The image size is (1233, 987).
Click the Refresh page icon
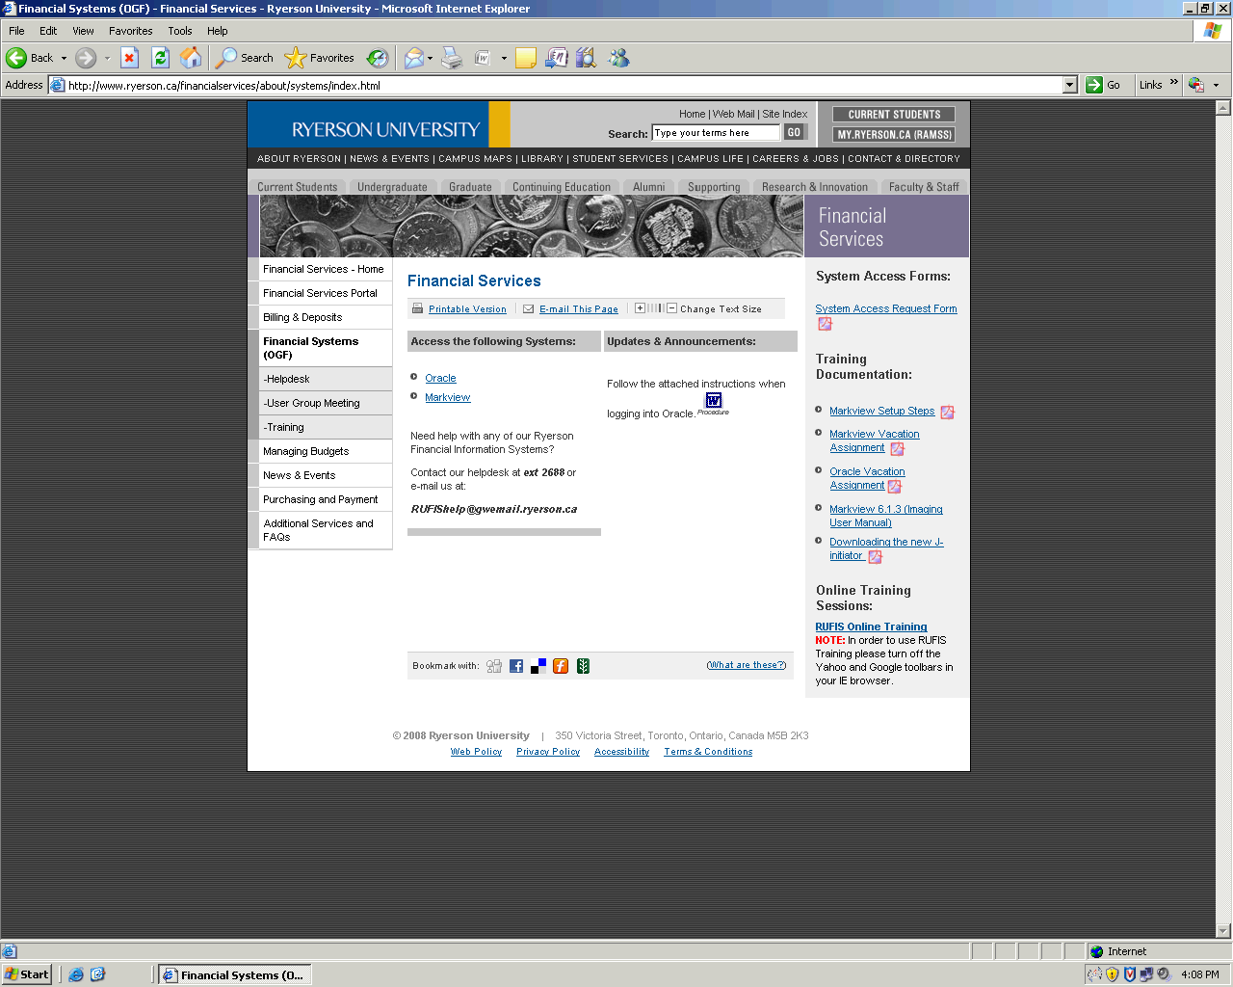point(160,58)
